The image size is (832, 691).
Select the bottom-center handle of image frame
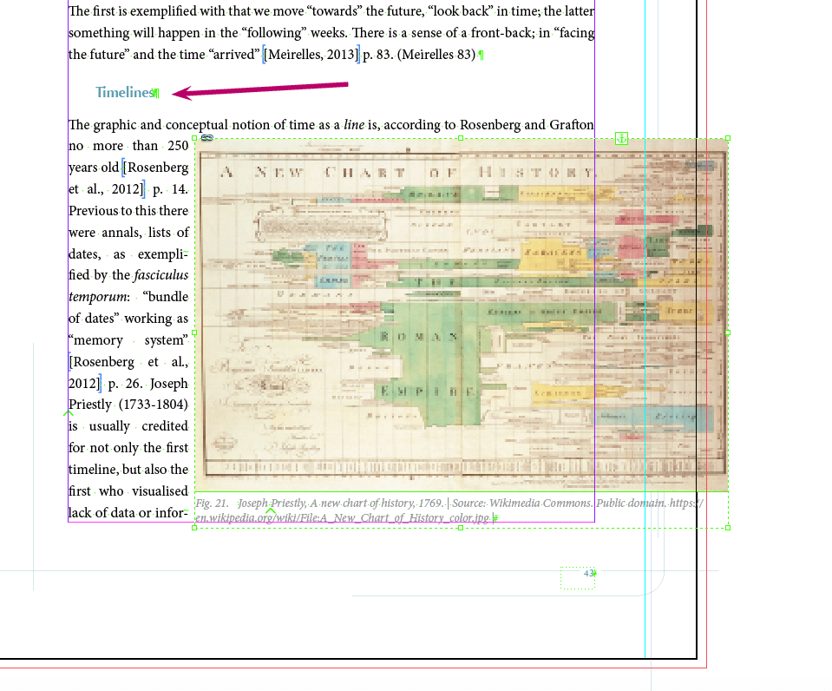(x=461, y=528)
